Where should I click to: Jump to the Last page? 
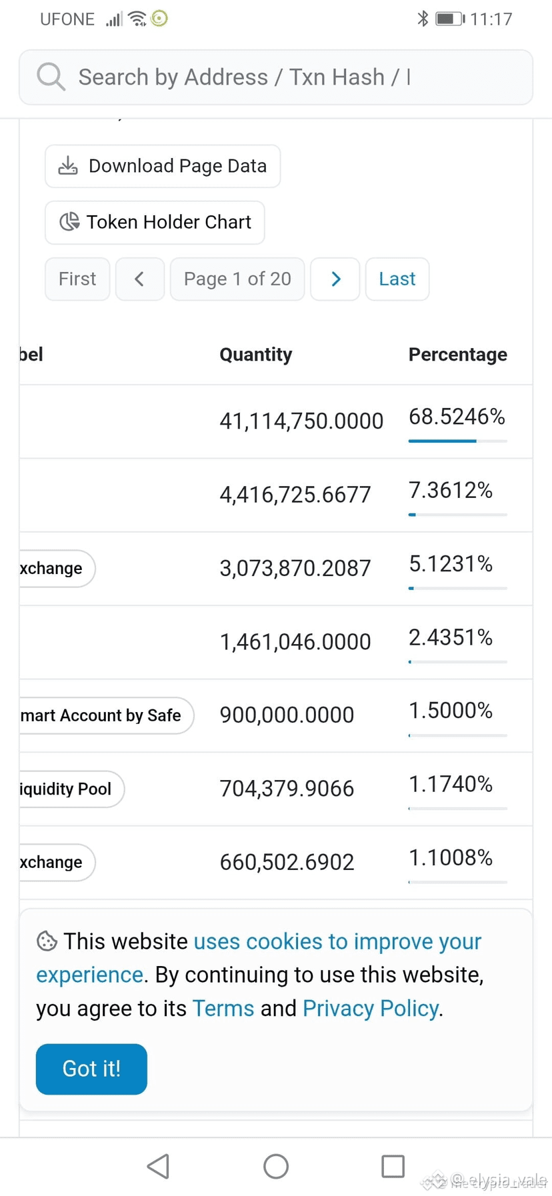397,279
